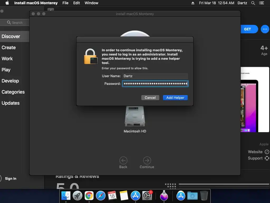Image resolution: width=270 pixels, height=203 pixels.
Task: Click Sign In in App Store
Action: (11, 178)
